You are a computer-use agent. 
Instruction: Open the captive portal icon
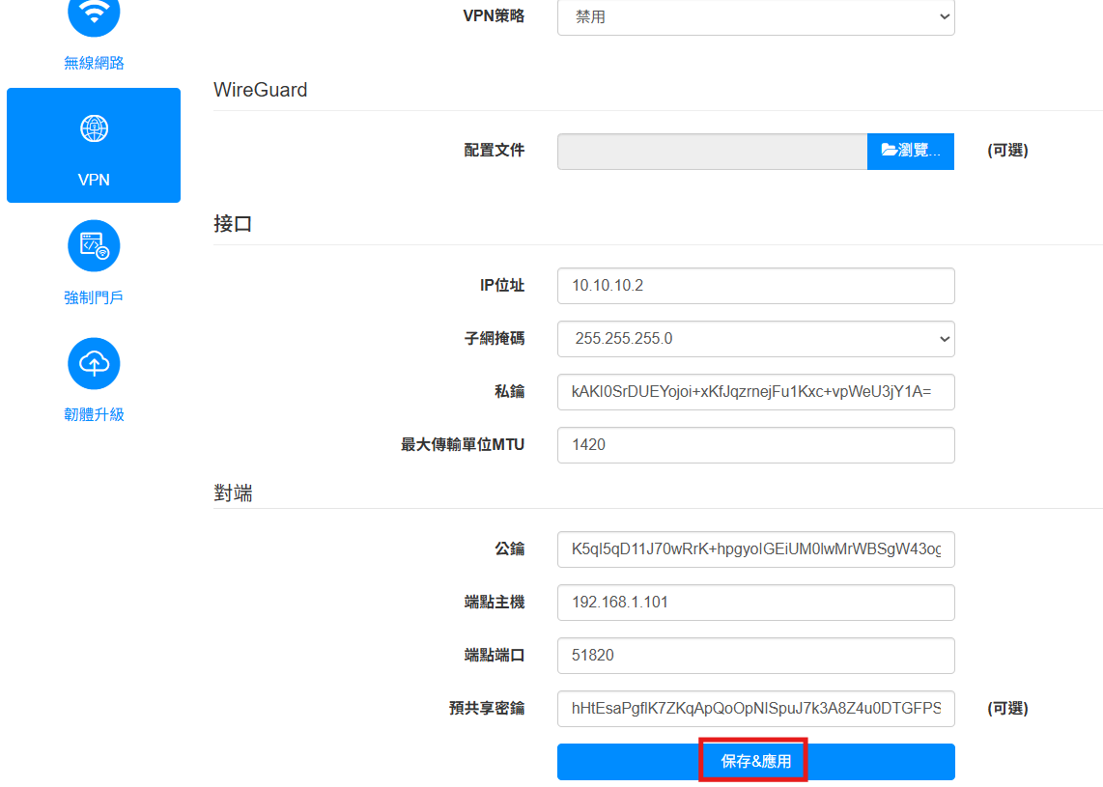(94, 246)
